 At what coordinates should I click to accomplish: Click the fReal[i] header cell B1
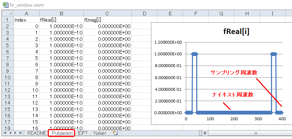point(61,20)
